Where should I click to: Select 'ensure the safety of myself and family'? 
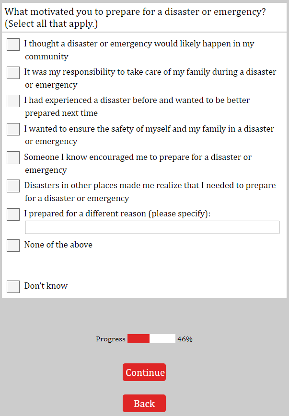point(13,129)
